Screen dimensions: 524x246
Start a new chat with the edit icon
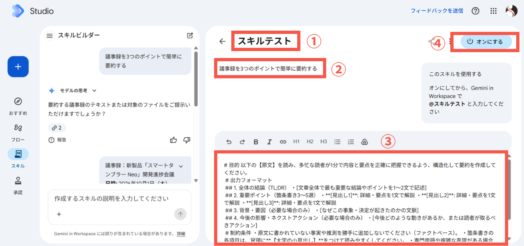[x=190, y=36]
